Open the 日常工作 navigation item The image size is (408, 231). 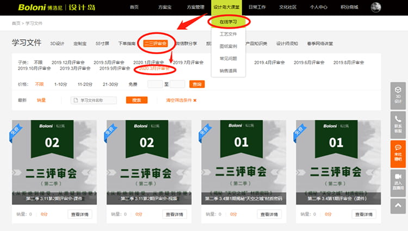(257, 7)
